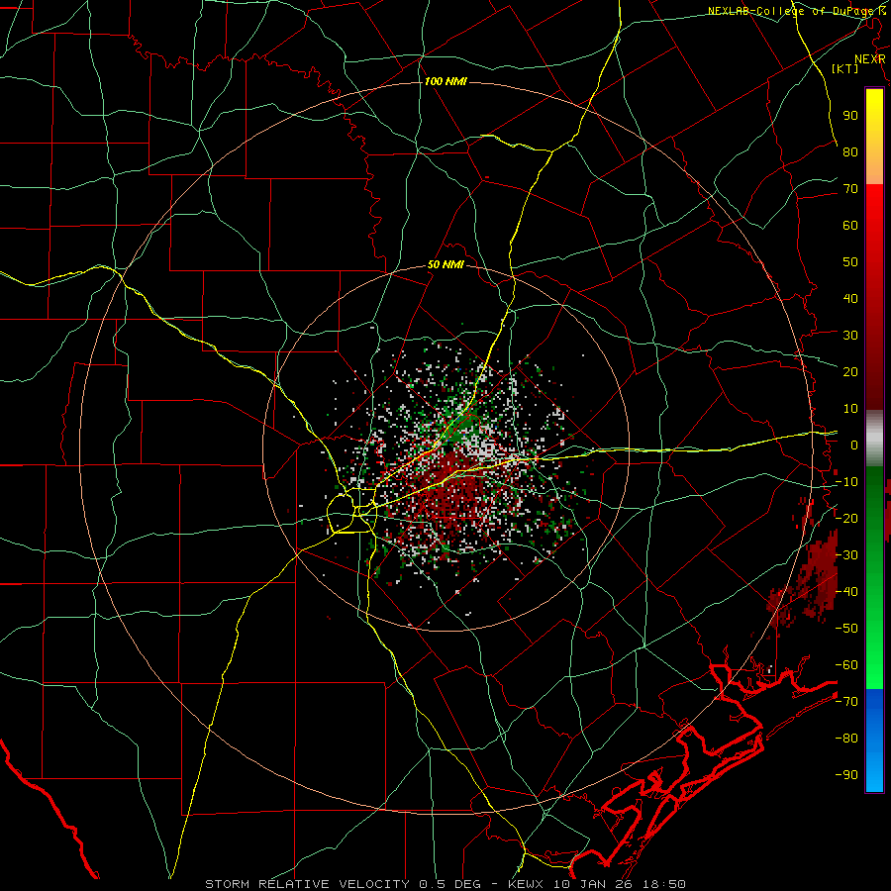The width and height of the screenshot is (891, 891).
Task: Click the NEXR label above the scale
Action: pos(870,59)
